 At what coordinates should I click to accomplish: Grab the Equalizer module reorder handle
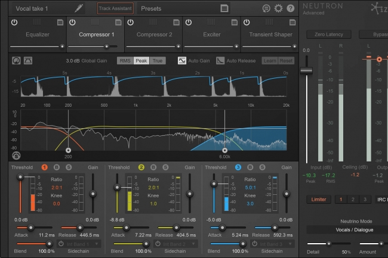[37, 22]
